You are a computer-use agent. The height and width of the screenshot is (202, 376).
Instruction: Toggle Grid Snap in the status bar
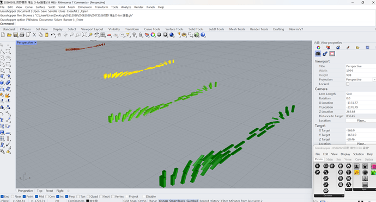click(x=130, y=201)
